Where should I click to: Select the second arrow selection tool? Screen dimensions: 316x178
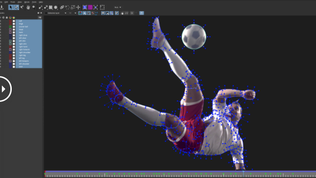(16, 8)
